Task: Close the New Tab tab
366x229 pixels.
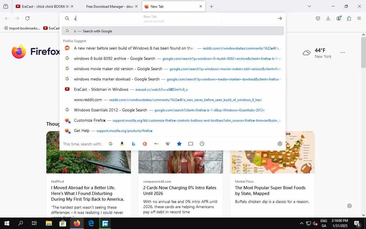Action: 200,6
